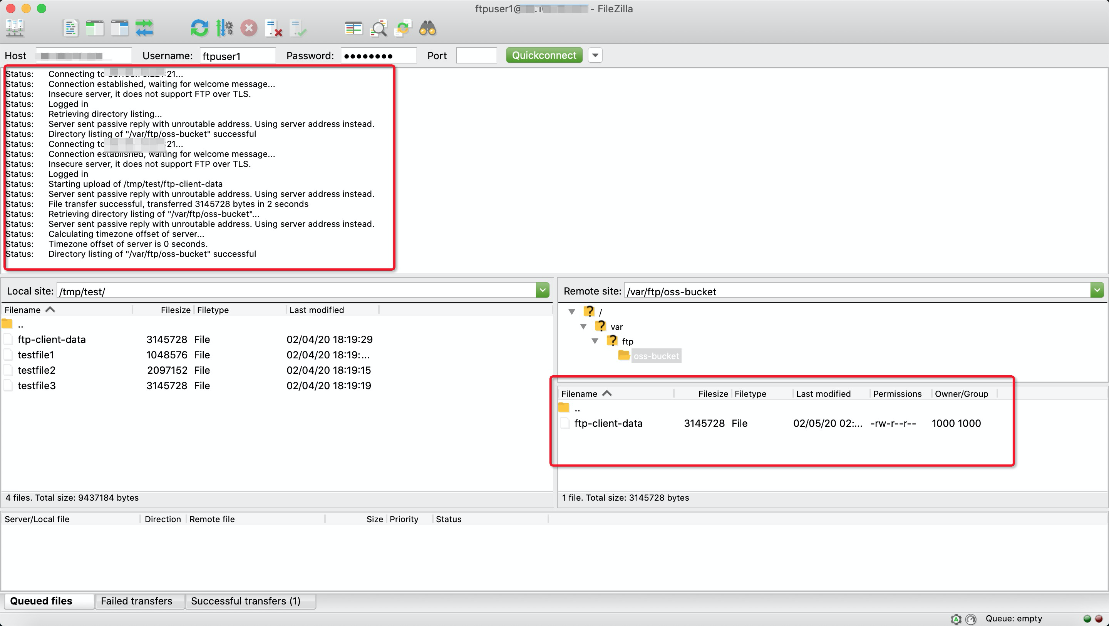The width and height of the screenshot is (1109, 626).
Task: Toggle directory comparison icon
Action: [x=379, y=28]
